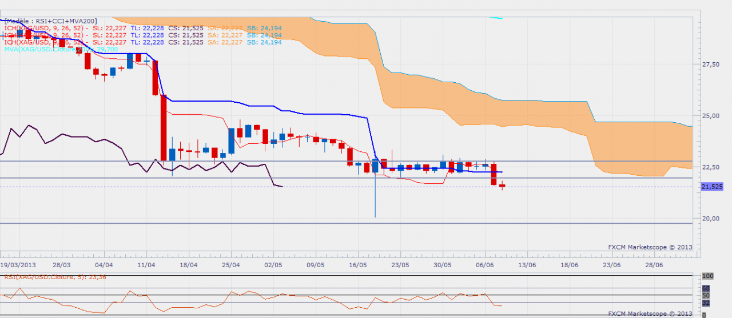Select the horizontal support line below 20,00
Screen dimensions: 732x318
tap(343, 223)
